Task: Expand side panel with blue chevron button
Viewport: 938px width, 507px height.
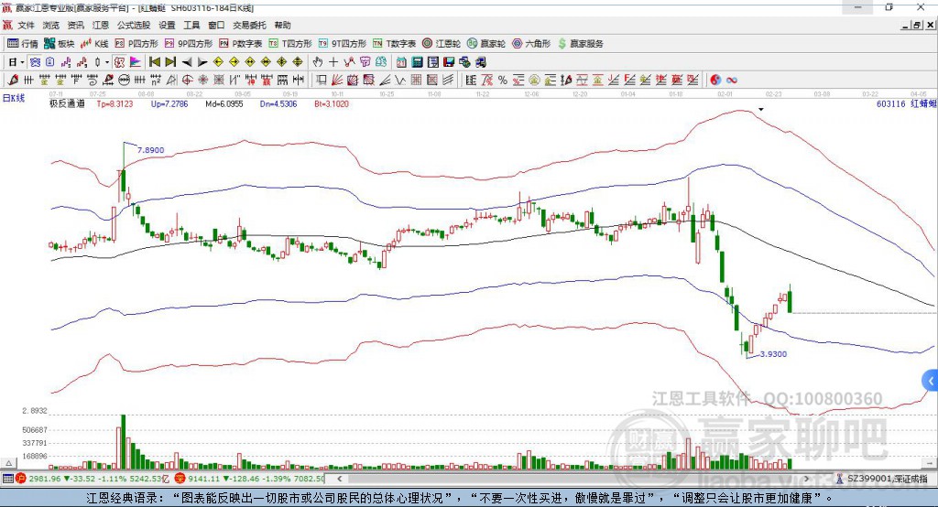Action: coord(931,381)
